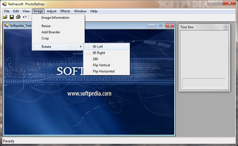The width and height of the screenshot is (238, 146).
Task: Close the Softpedia_Test image window
Action: (170, 26)
